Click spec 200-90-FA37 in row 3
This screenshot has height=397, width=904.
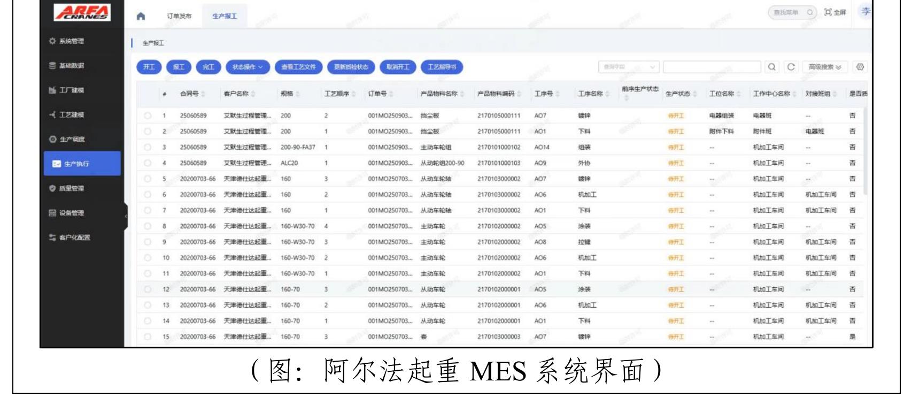pos(298,147)
